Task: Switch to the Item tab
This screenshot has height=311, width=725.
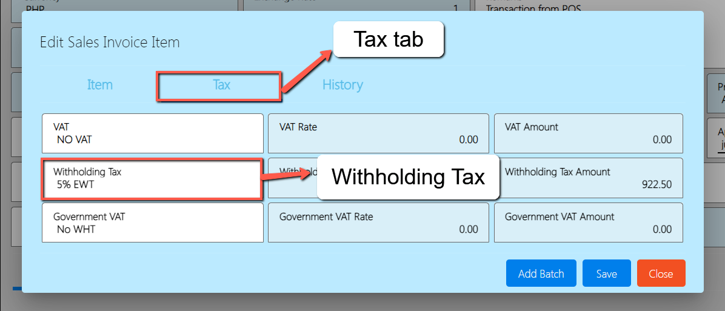Action: click(x=99, y=85)
